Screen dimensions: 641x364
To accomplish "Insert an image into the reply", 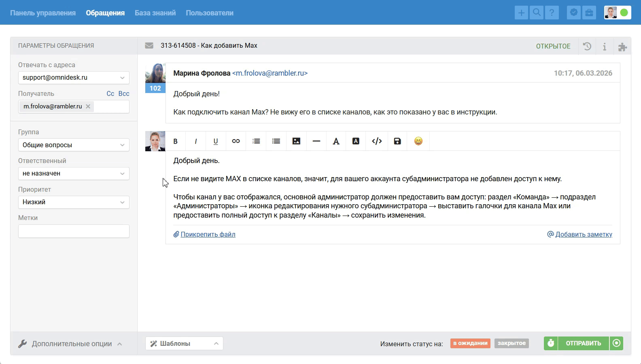I will (x=296, y=141).
